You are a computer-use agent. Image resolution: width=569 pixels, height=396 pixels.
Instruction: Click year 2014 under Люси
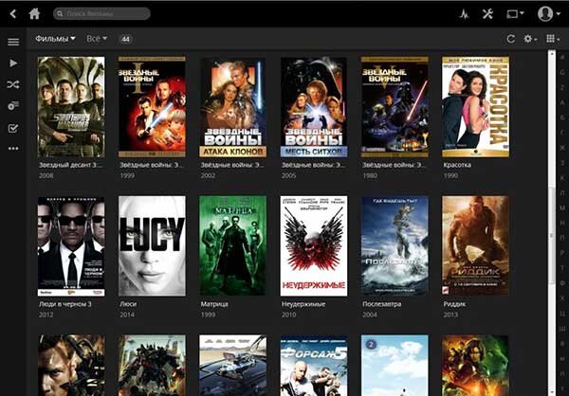pos(127,315)
